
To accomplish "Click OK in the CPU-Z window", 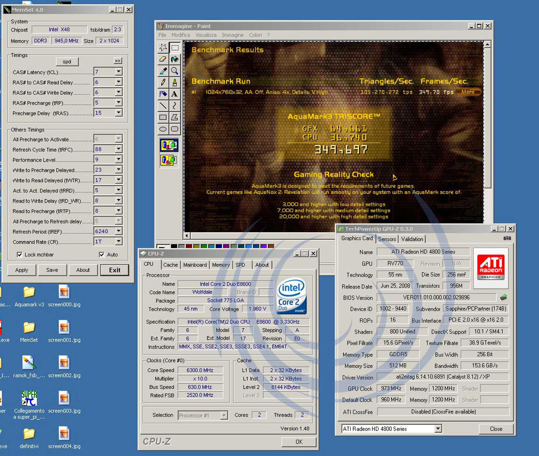I will [x=299, y=442].
